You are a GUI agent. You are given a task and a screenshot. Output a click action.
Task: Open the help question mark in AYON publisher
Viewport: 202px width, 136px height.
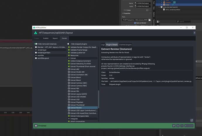194,33
